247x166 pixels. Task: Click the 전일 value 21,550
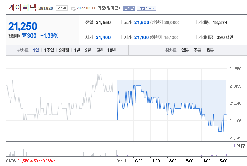[103, 22]
